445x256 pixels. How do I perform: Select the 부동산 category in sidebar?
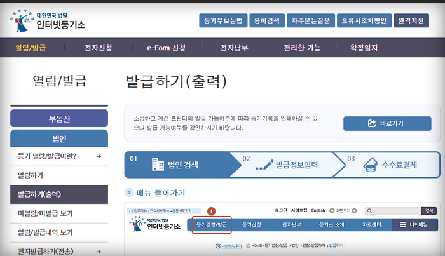pos(59,118)
